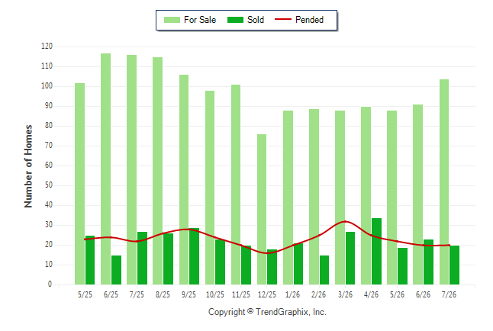Screen dimensions: 493x331
Task: Click the 120 y-axis value label
Action: click(x=47, y=47)
